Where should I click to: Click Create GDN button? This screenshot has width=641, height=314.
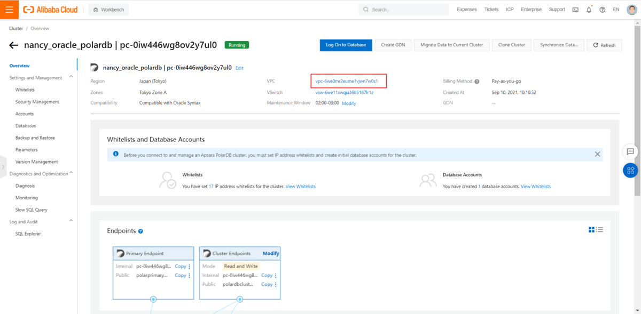coord(393,45)
